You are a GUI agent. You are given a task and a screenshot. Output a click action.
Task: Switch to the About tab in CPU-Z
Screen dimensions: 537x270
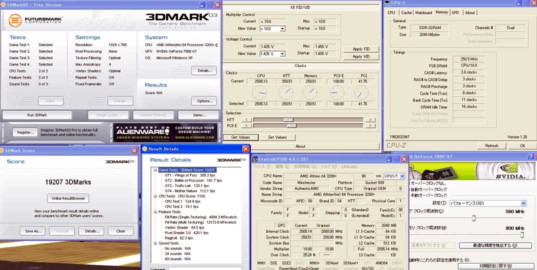point(470,12)
